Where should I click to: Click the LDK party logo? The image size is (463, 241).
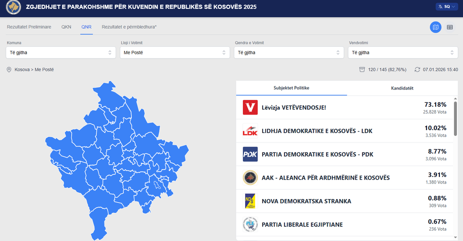[250, 131]
